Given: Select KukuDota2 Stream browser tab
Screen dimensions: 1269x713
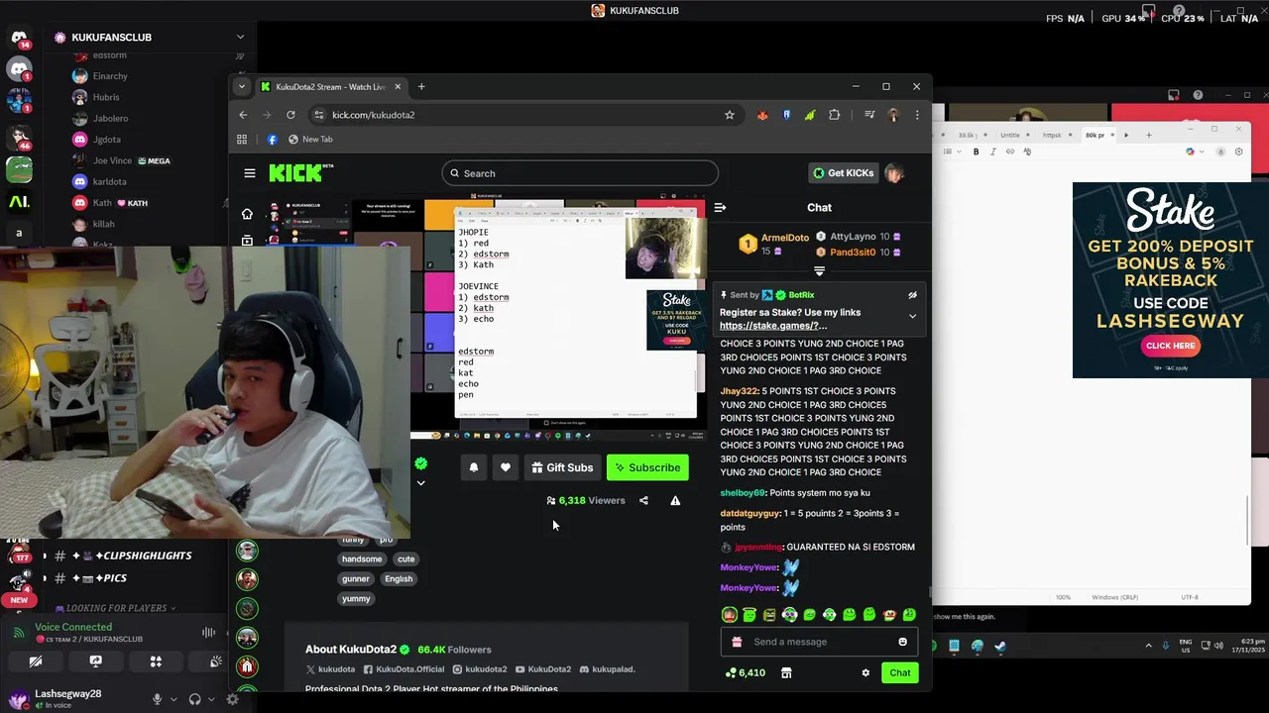Looking at the screenshot, I should 330,87.
